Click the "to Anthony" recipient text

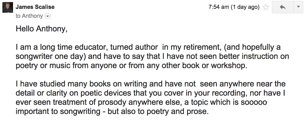29,16
